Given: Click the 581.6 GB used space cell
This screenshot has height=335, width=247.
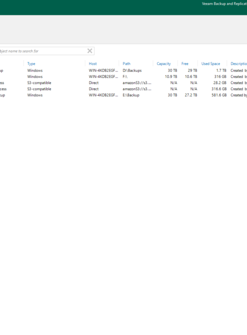Looking at the screenshot, I should (x=219, y=95).
